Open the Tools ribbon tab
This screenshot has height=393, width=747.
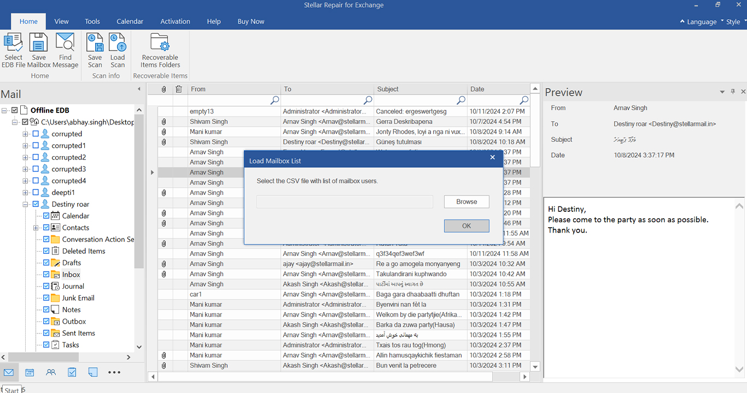tap(92, 21)
